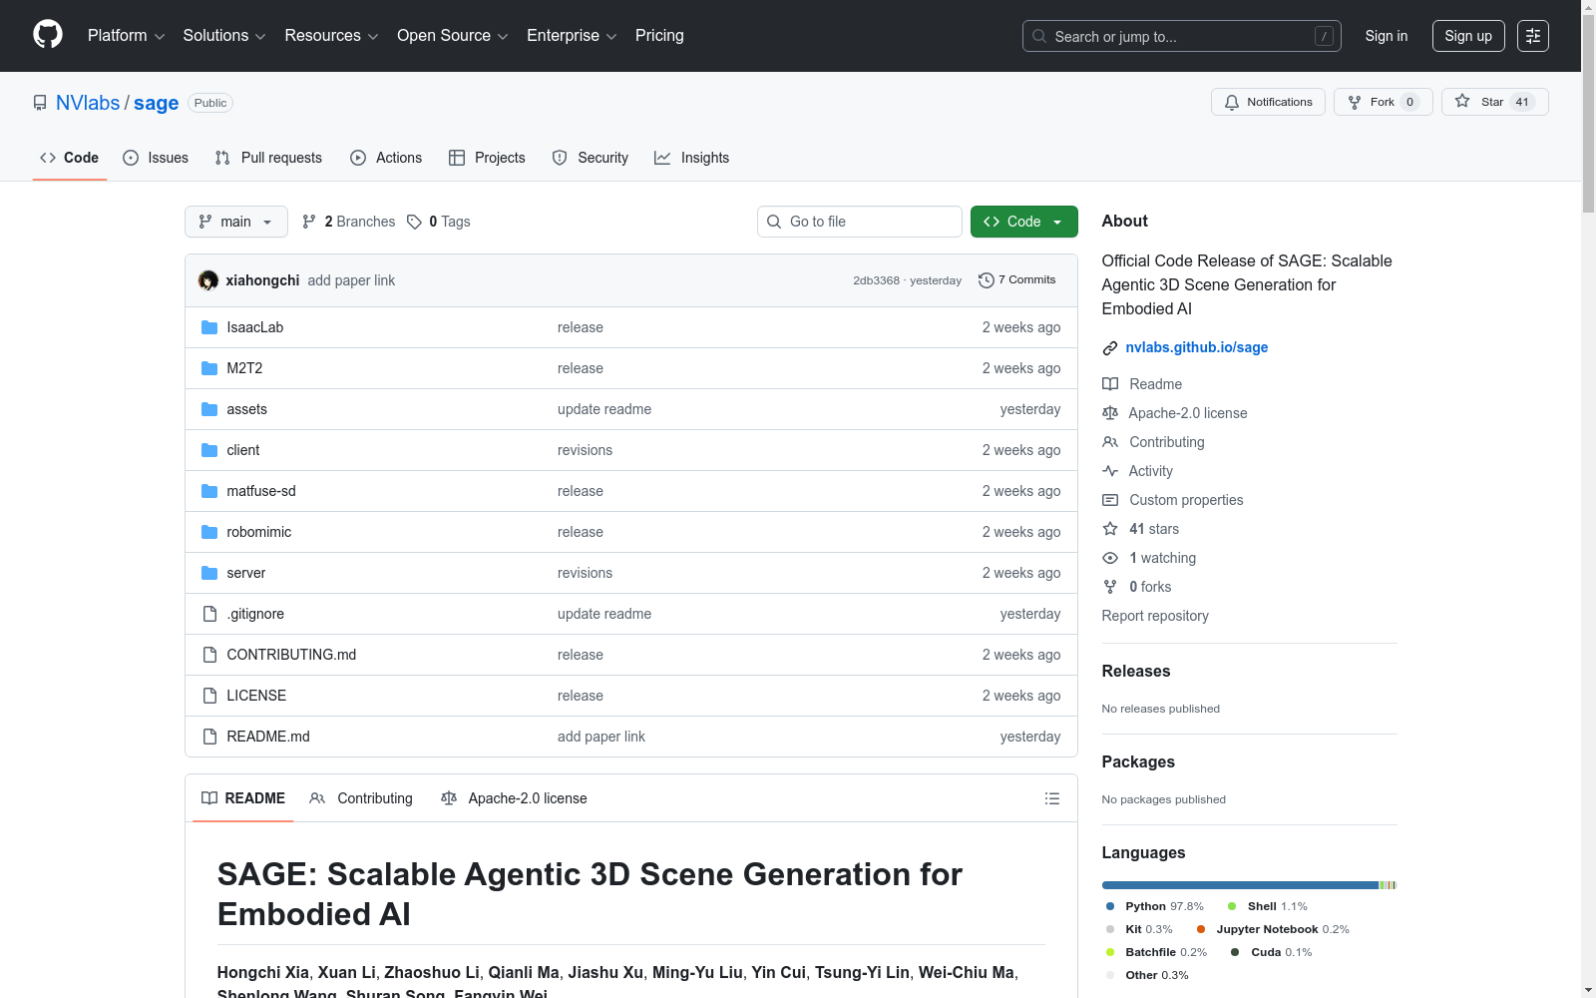This screenshot has height=998, width=1596.
Task: Select the README tab in file viewer
Action: [243, 798]
